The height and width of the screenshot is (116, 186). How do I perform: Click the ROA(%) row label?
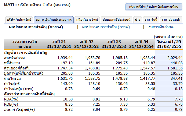pyautogui.click(x=11, y=99)
